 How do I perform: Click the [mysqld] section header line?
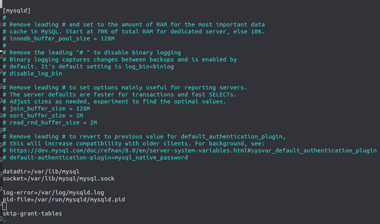(x=17, y=10)
